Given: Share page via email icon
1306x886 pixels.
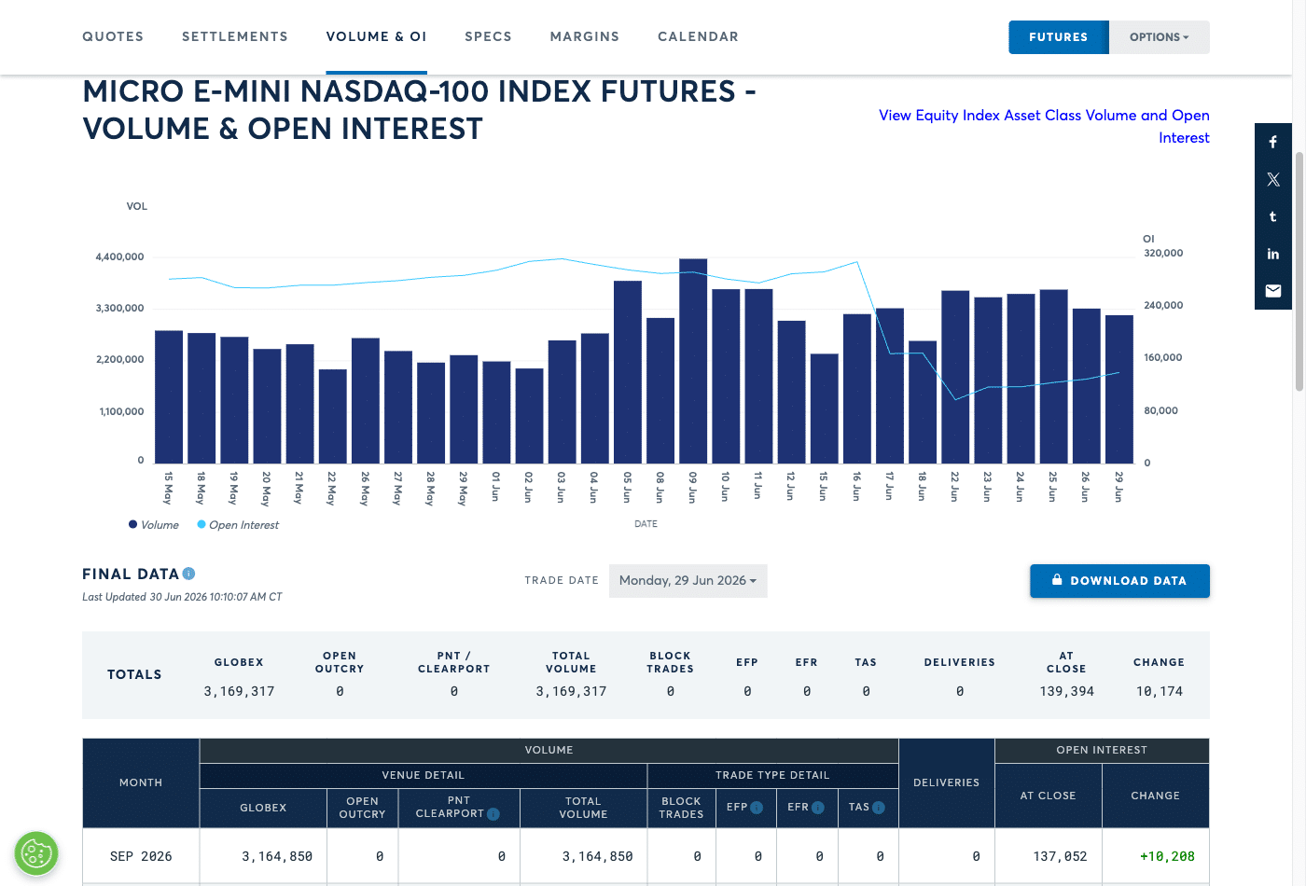Looking at the screenshot, I should pos(1272,291).
